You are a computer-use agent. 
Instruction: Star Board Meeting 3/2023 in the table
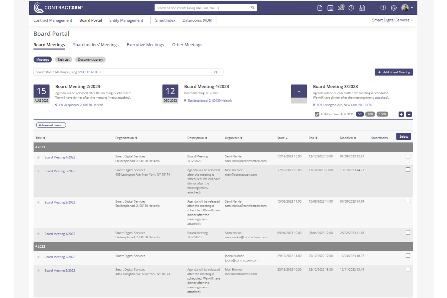(x=38, y=171)
